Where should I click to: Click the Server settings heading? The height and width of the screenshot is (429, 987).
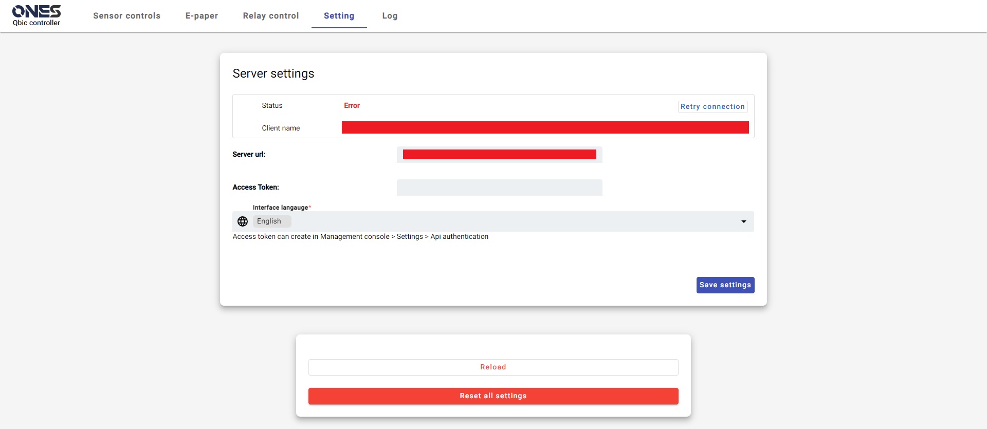273,73
